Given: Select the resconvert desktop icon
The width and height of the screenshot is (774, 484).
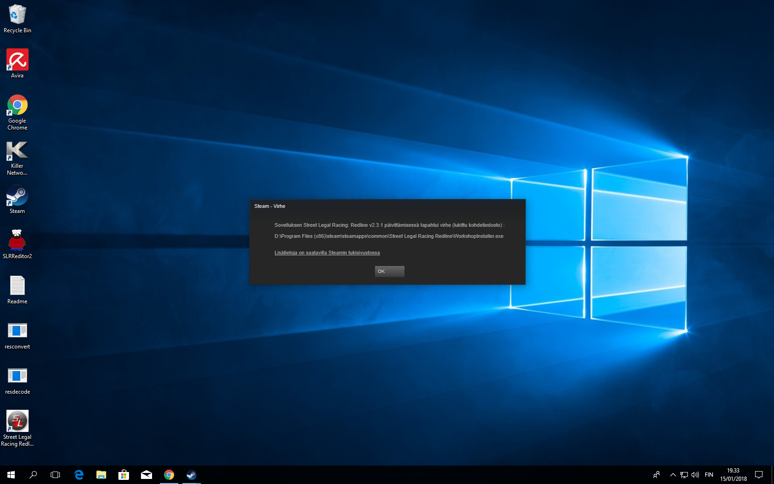Looking at the screenshot, I should [18, 335].
